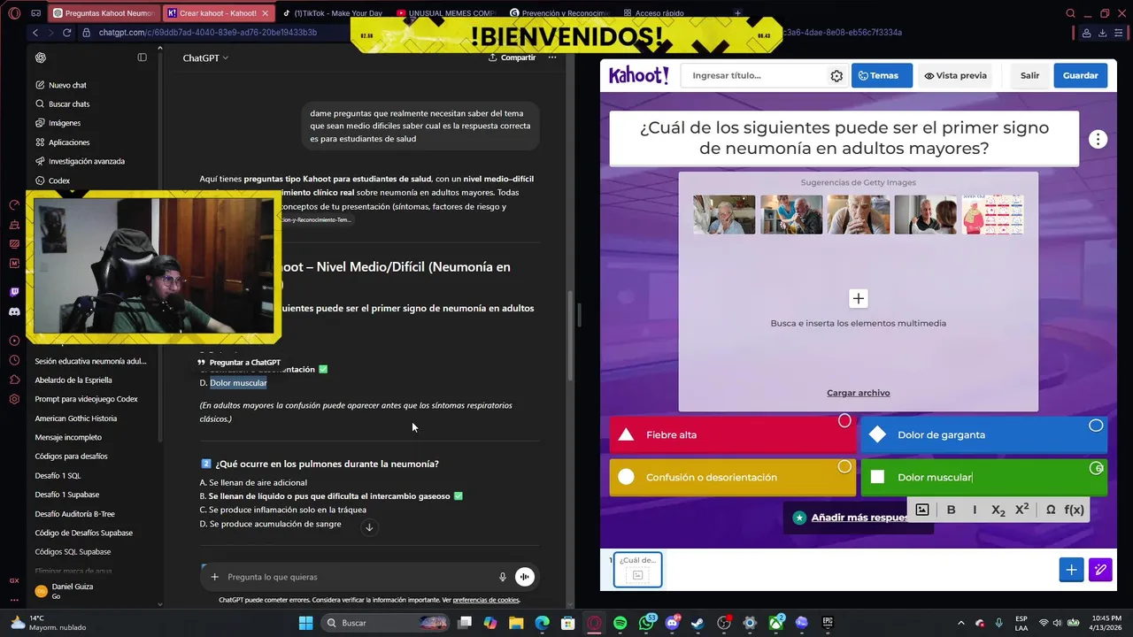Mark 'Dolor muscular' as correct answer
Viewport: 1133px width, 637px height.
(1096, 468)
